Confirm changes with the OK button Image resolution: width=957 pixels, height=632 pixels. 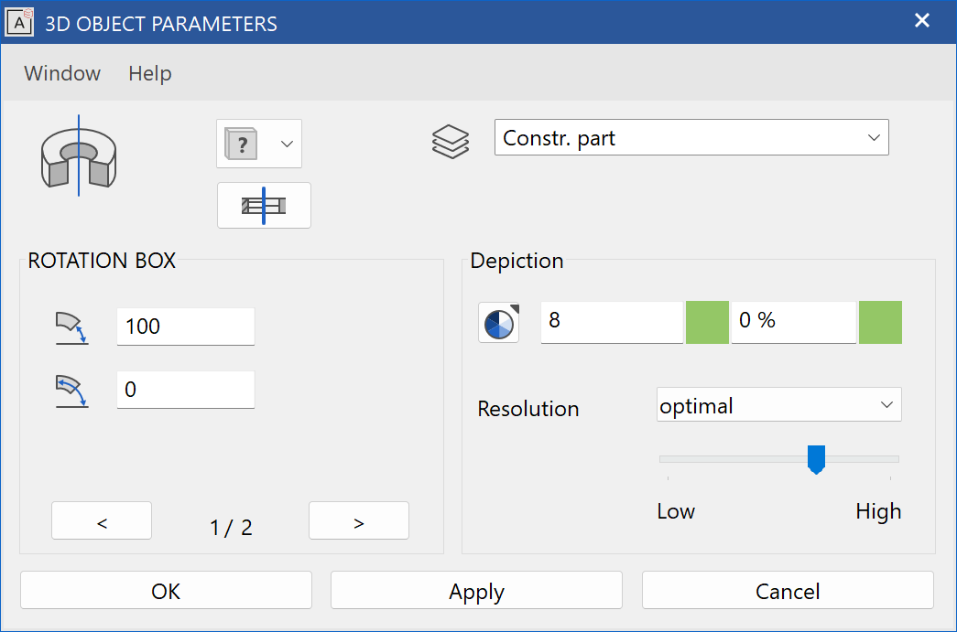coord(165,590)
